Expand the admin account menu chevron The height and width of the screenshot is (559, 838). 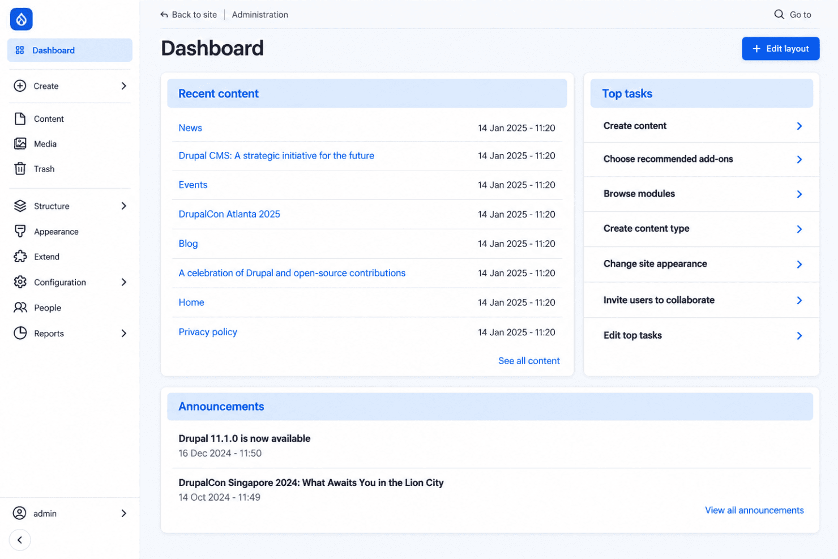pyautogui.click(x=123, y=513)
